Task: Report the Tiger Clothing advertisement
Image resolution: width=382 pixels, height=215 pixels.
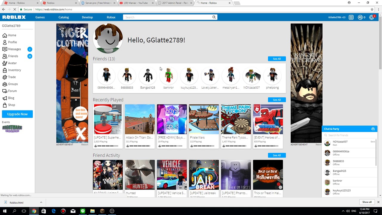Action: click(85, 145)
